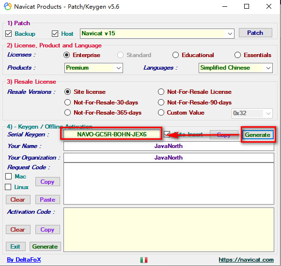Generate a new serial key
Image resolution: width=281 pixels, height=266 pixels.
click(x=258, y=135)
